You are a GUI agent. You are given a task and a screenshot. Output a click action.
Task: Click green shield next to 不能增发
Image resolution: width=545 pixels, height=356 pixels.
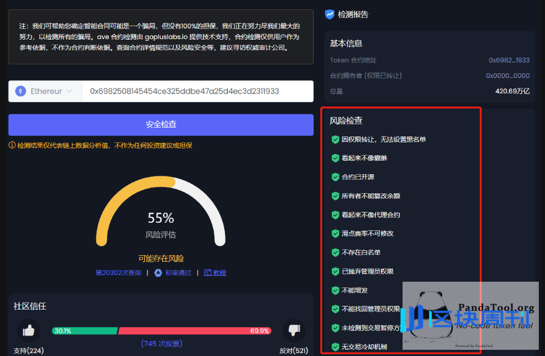335,290
